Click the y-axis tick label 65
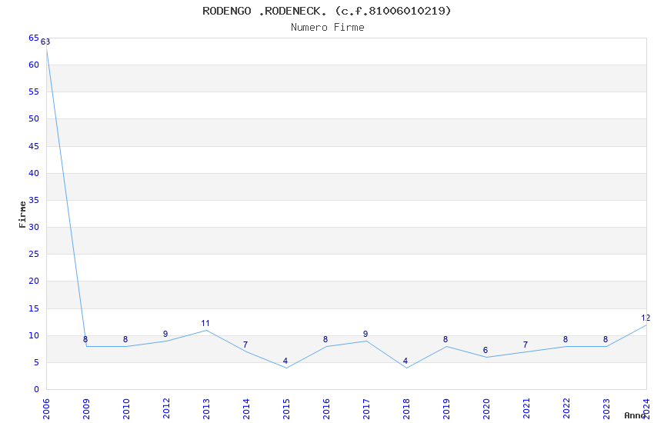Viewport: 654px width, 423px height. (x=34, y=38)
